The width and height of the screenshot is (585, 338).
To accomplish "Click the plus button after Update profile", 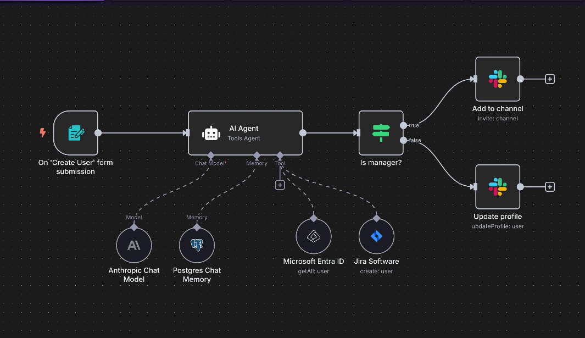I will [550, 186].
